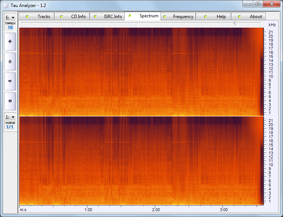This screenshot has height=217, width=283.
Task: Go to the ISRC Info tab
Action: pos(112,17)
